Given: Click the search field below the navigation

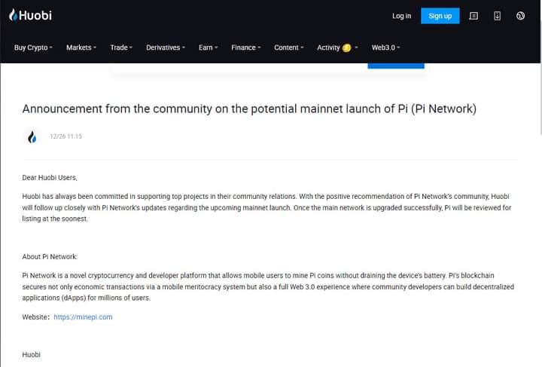Looking at the screenshot, I should 239,67.
